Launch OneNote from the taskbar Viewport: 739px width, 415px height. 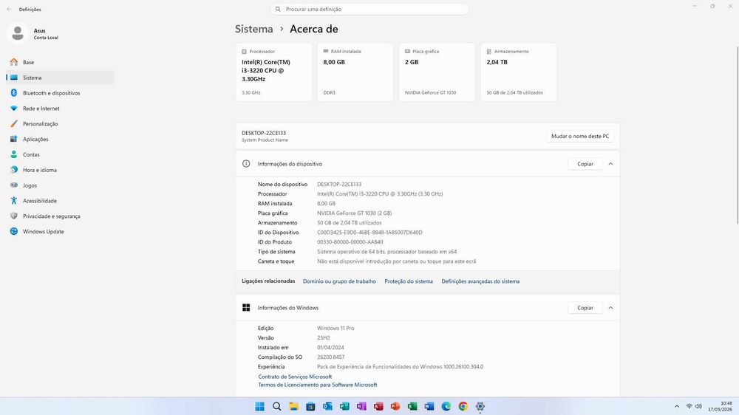tap(361, 406)
